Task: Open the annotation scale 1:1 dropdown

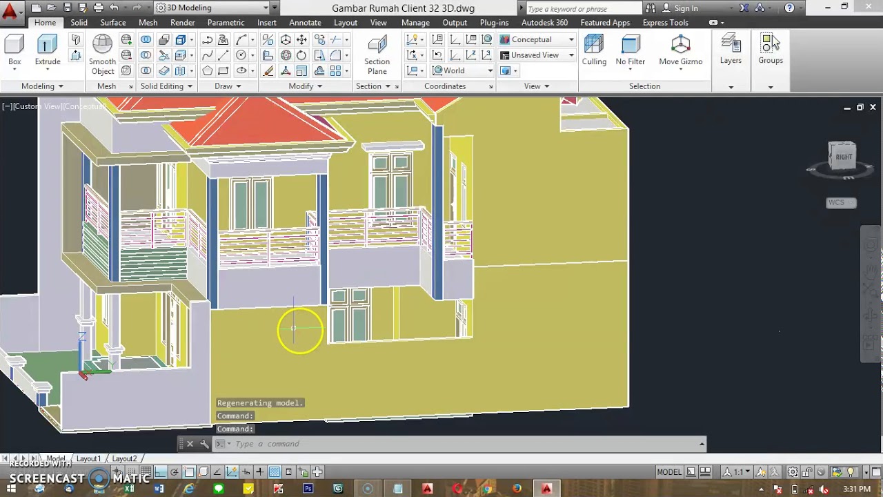Action: click(737, 472)
